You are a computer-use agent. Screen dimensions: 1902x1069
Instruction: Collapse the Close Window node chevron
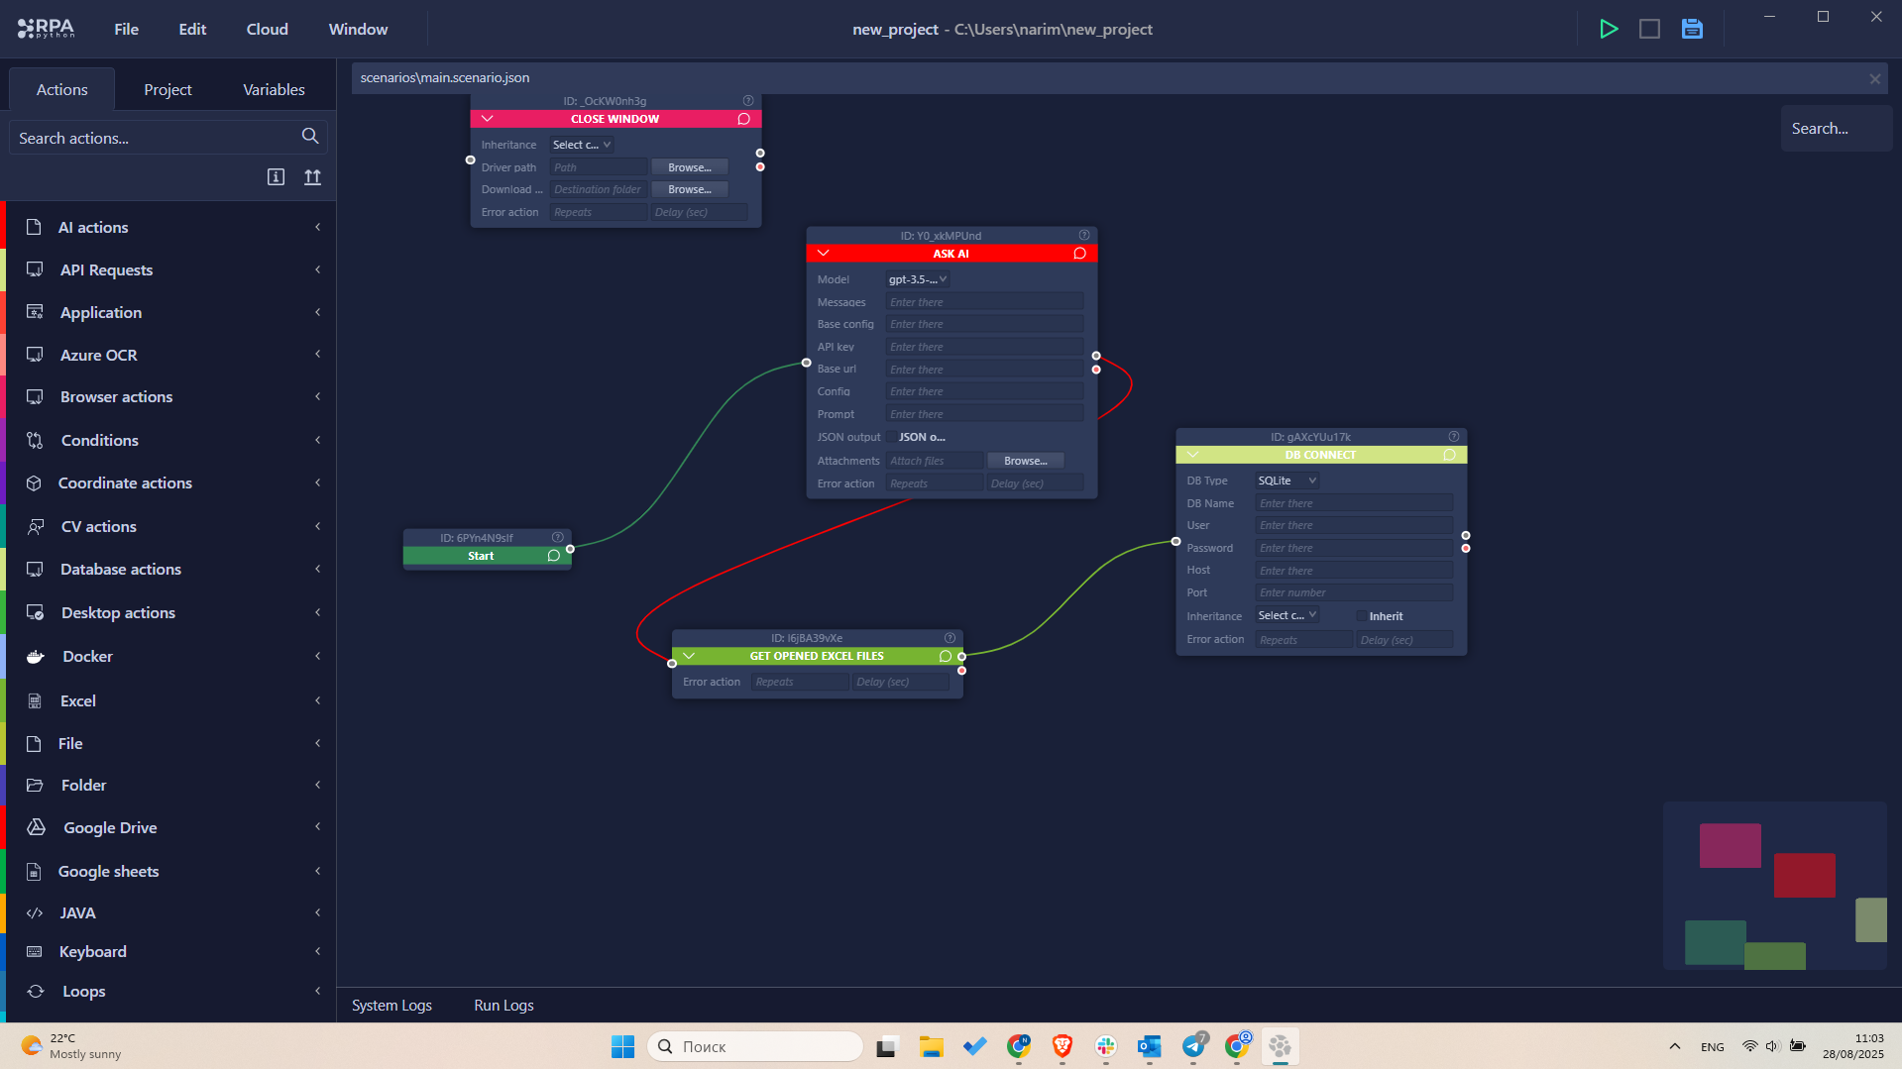point(487,119)
